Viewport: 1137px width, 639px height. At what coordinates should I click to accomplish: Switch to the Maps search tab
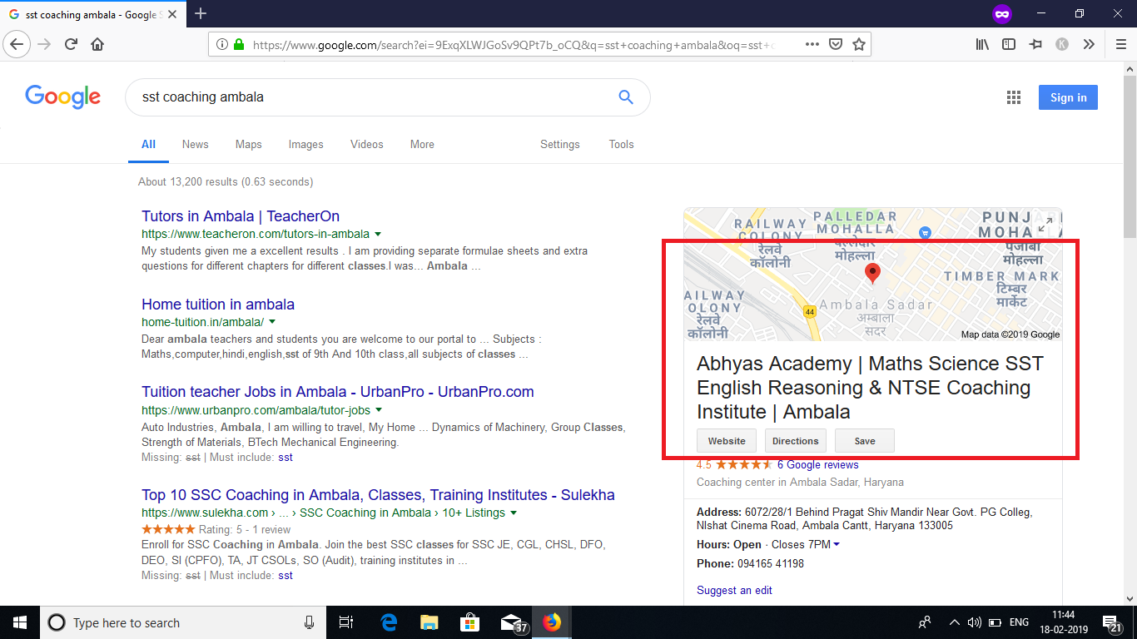[248, 144]
